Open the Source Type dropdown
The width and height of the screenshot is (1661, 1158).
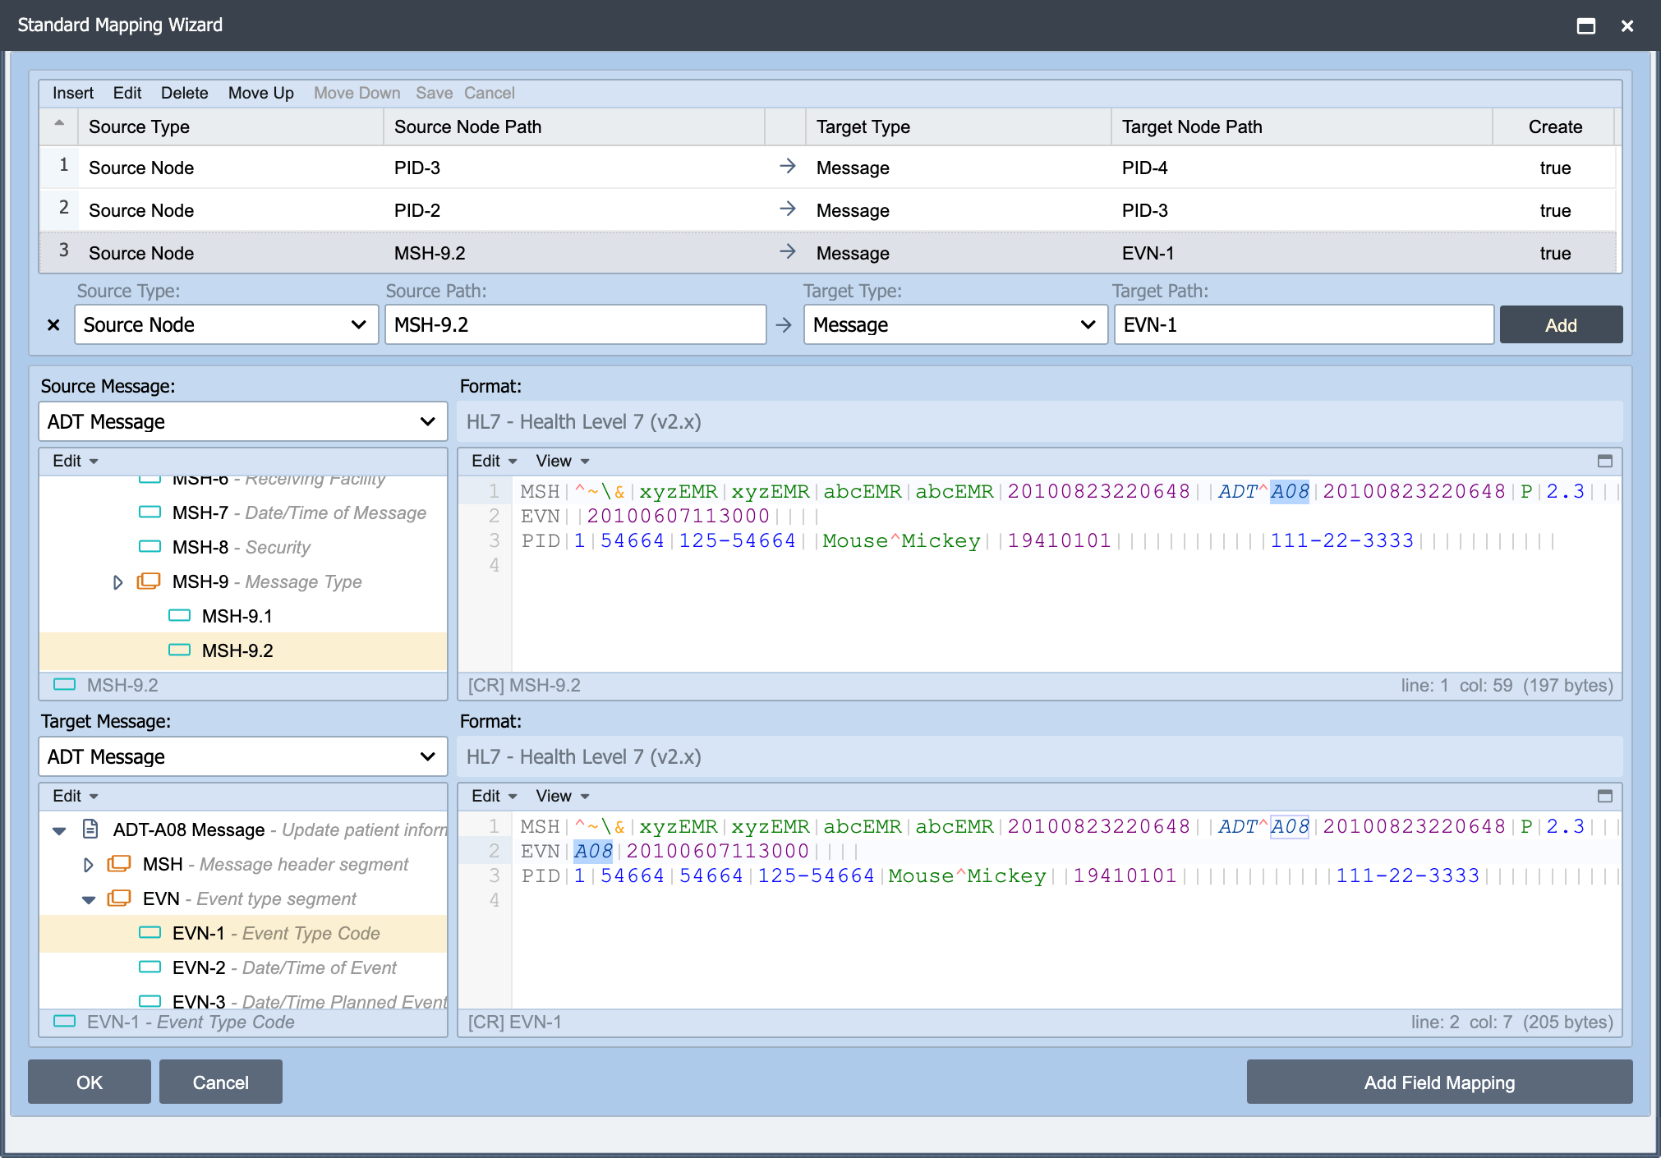pyautogui.click(x=227, y=324)
